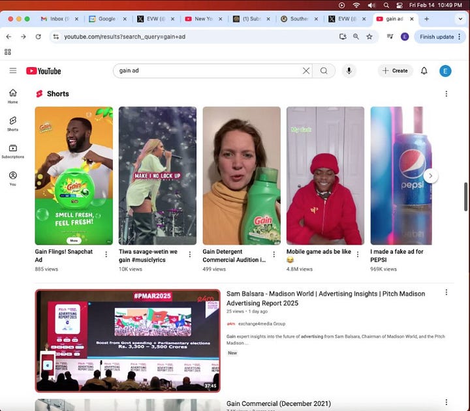This screenshot has height=411, width=470.
Task: Reload the YouTube page
Action: click(38, 37)
